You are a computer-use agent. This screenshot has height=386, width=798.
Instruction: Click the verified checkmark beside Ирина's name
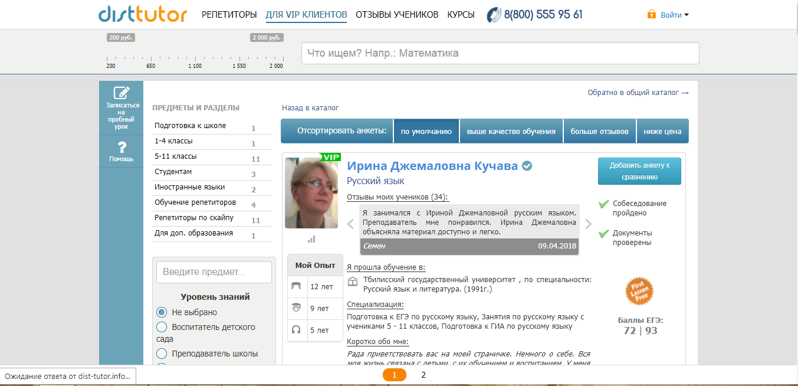(527, 166)
